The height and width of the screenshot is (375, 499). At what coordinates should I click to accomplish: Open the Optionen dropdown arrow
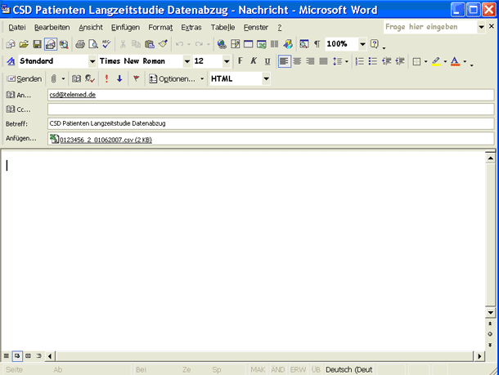[x=202, y=78]
